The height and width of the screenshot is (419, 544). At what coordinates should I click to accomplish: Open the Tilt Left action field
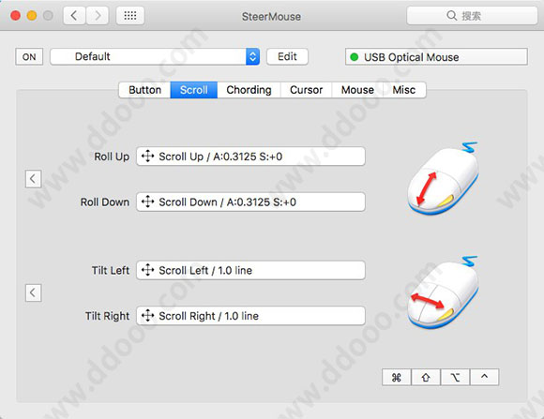[x=250, y=270]
